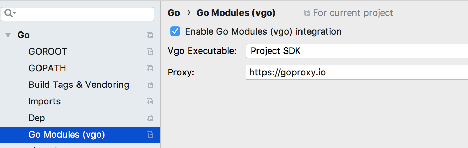Focus the settings search box

[83, 14]
